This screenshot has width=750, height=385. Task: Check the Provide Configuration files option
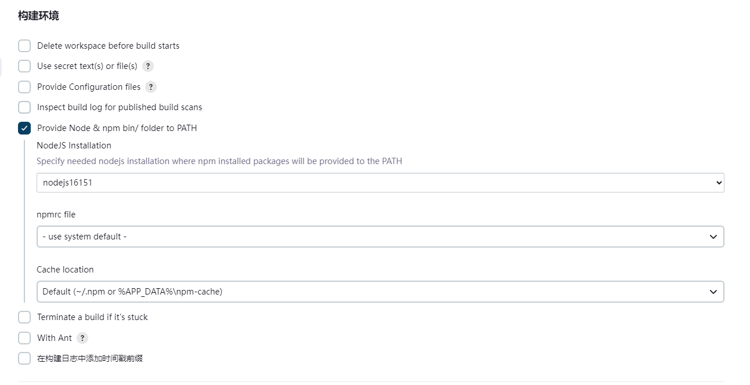(x=24, y=87)
